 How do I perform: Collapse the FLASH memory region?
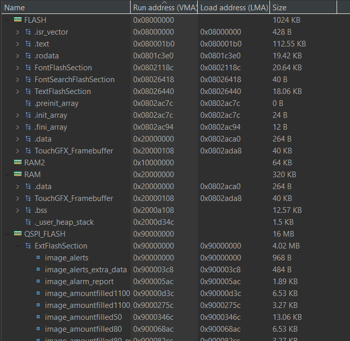[7, 20]
